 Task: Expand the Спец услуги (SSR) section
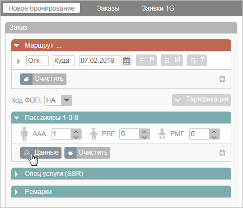(x=16, y=174)
